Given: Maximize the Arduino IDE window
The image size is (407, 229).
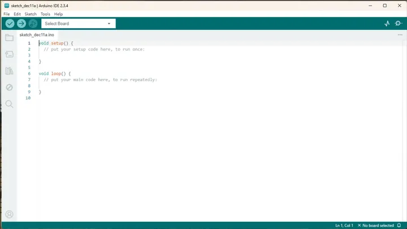Looking at the screenshot, I should [x=385, y=6].
